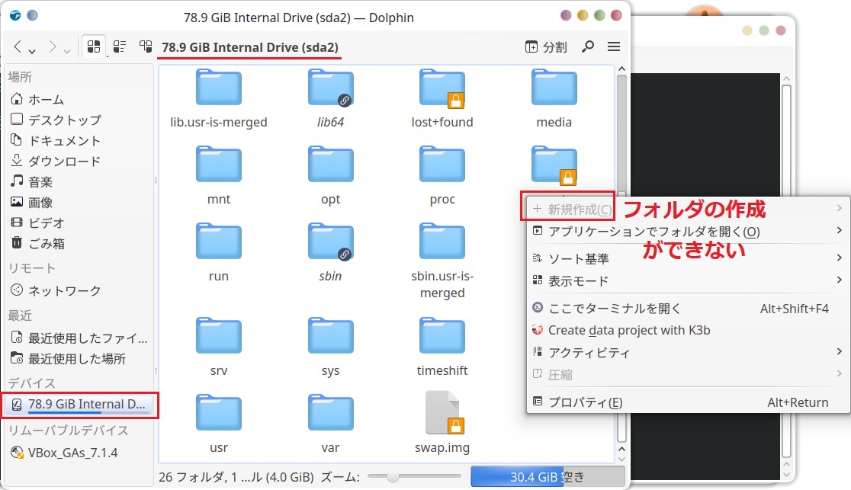Select the usr folder
851x490 pixels.
pos(219,424)
